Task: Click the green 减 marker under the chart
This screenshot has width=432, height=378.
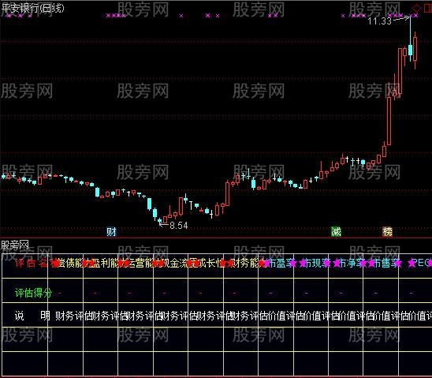Action: (x=336, y=231)
